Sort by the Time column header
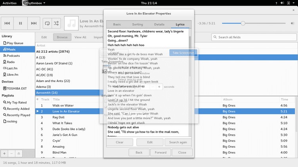Image resolution: width=298 pixels, height=167 pixels. (285, 99)
